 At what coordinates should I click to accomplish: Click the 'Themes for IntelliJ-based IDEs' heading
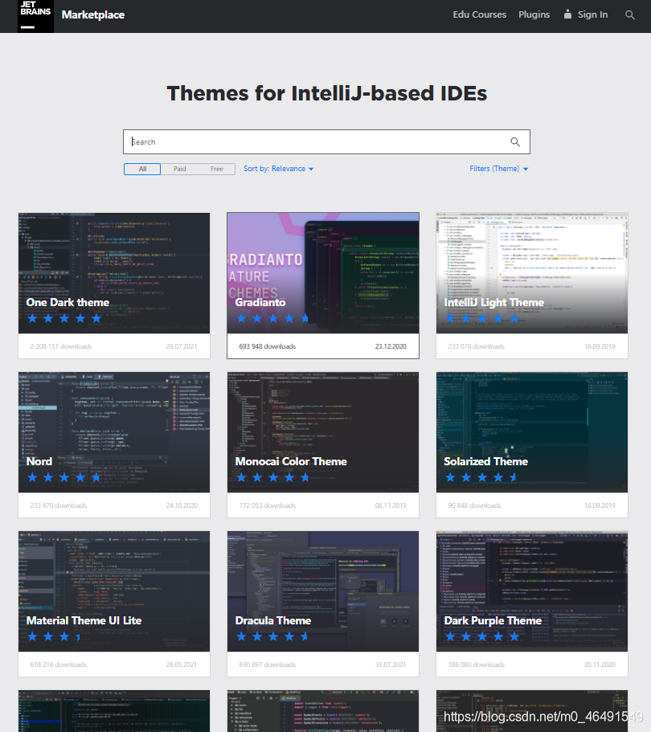pos(327,93)
